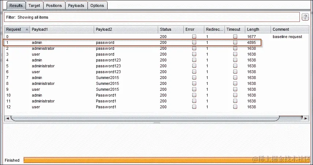Image resolution: width=313 pixels, height=165 pixels.
Task: Sort by the Payload1 column header
Action: 62,29
